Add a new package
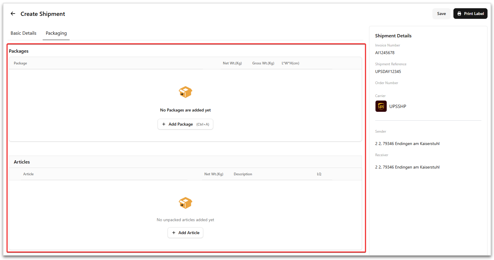Screen dimensions: 494x260 pos(185,124)
